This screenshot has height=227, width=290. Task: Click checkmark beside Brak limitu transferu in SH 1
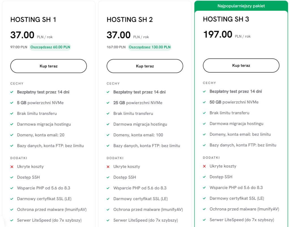tap(12, 114)
